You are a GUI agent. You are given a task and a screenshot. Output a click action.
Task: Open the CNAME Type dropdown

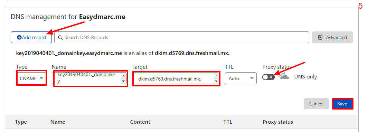click(x=31, y=78)
